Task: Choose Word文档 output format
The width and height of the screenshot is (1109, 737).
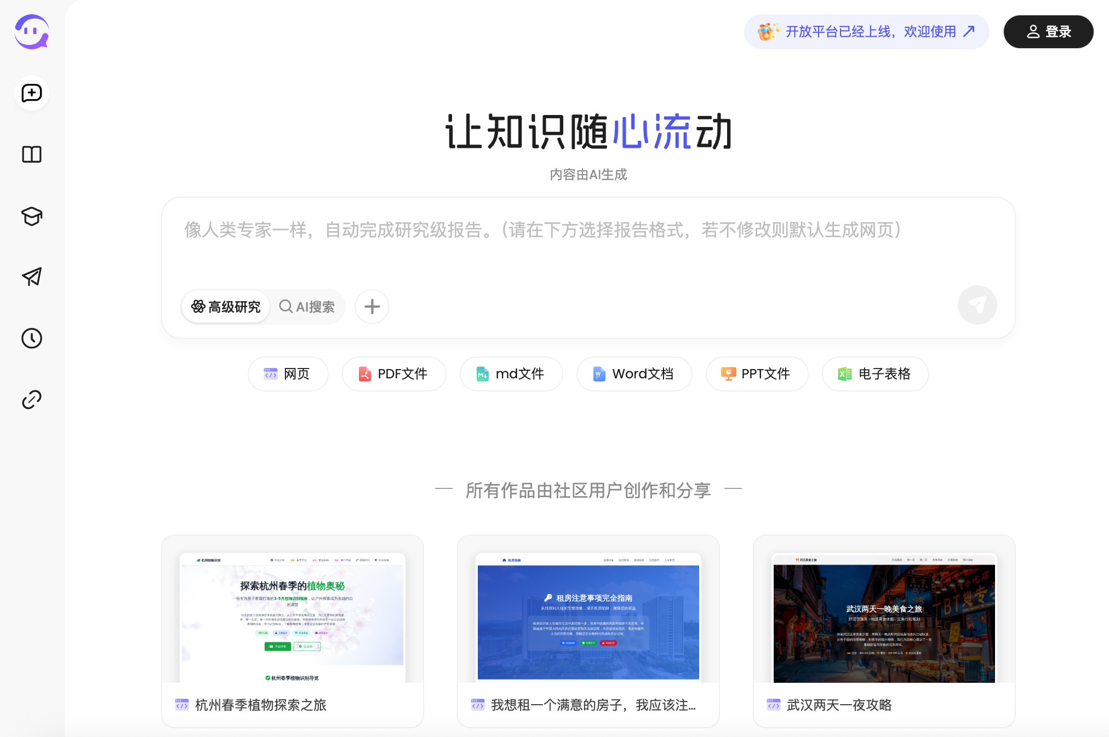Action: pyautogui.click(x=634, y=374)
